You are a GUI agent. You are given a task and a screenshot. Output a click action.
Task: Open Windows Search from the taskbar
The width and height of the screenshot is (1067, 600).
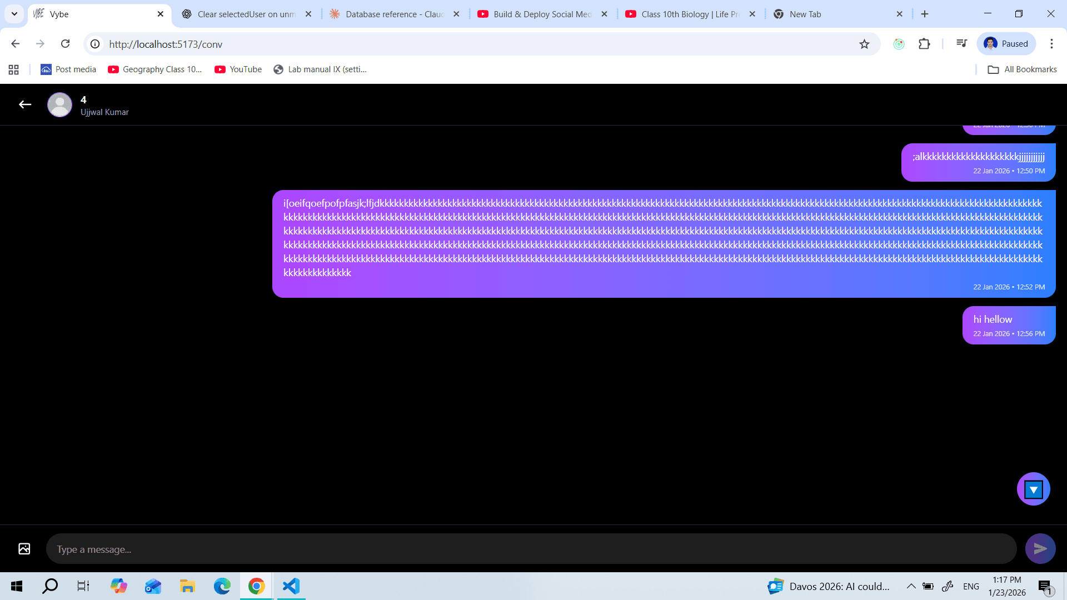click(49, 586)
